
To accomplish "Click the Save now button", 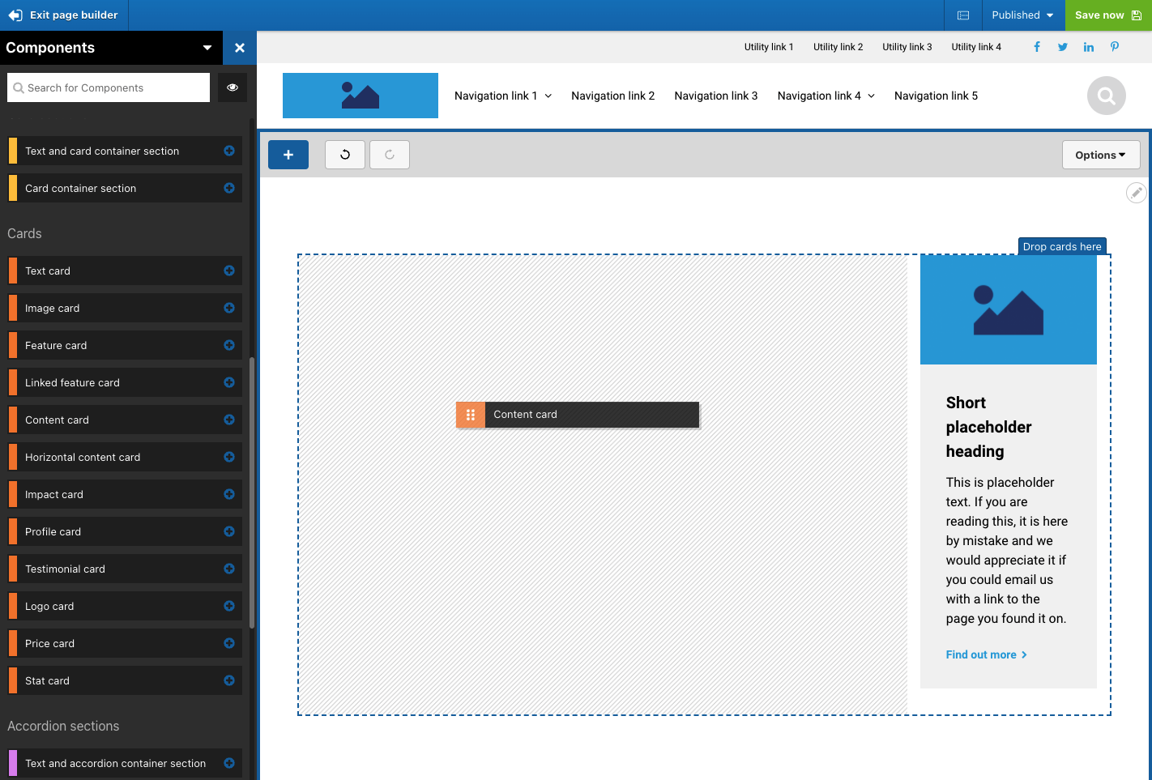I will pos(1107,15).
